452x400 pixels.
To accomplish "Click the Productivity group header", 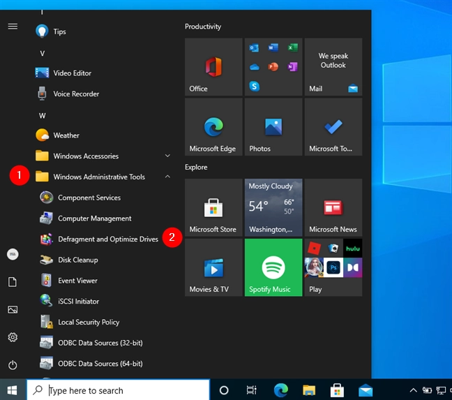I will [203, 27].
